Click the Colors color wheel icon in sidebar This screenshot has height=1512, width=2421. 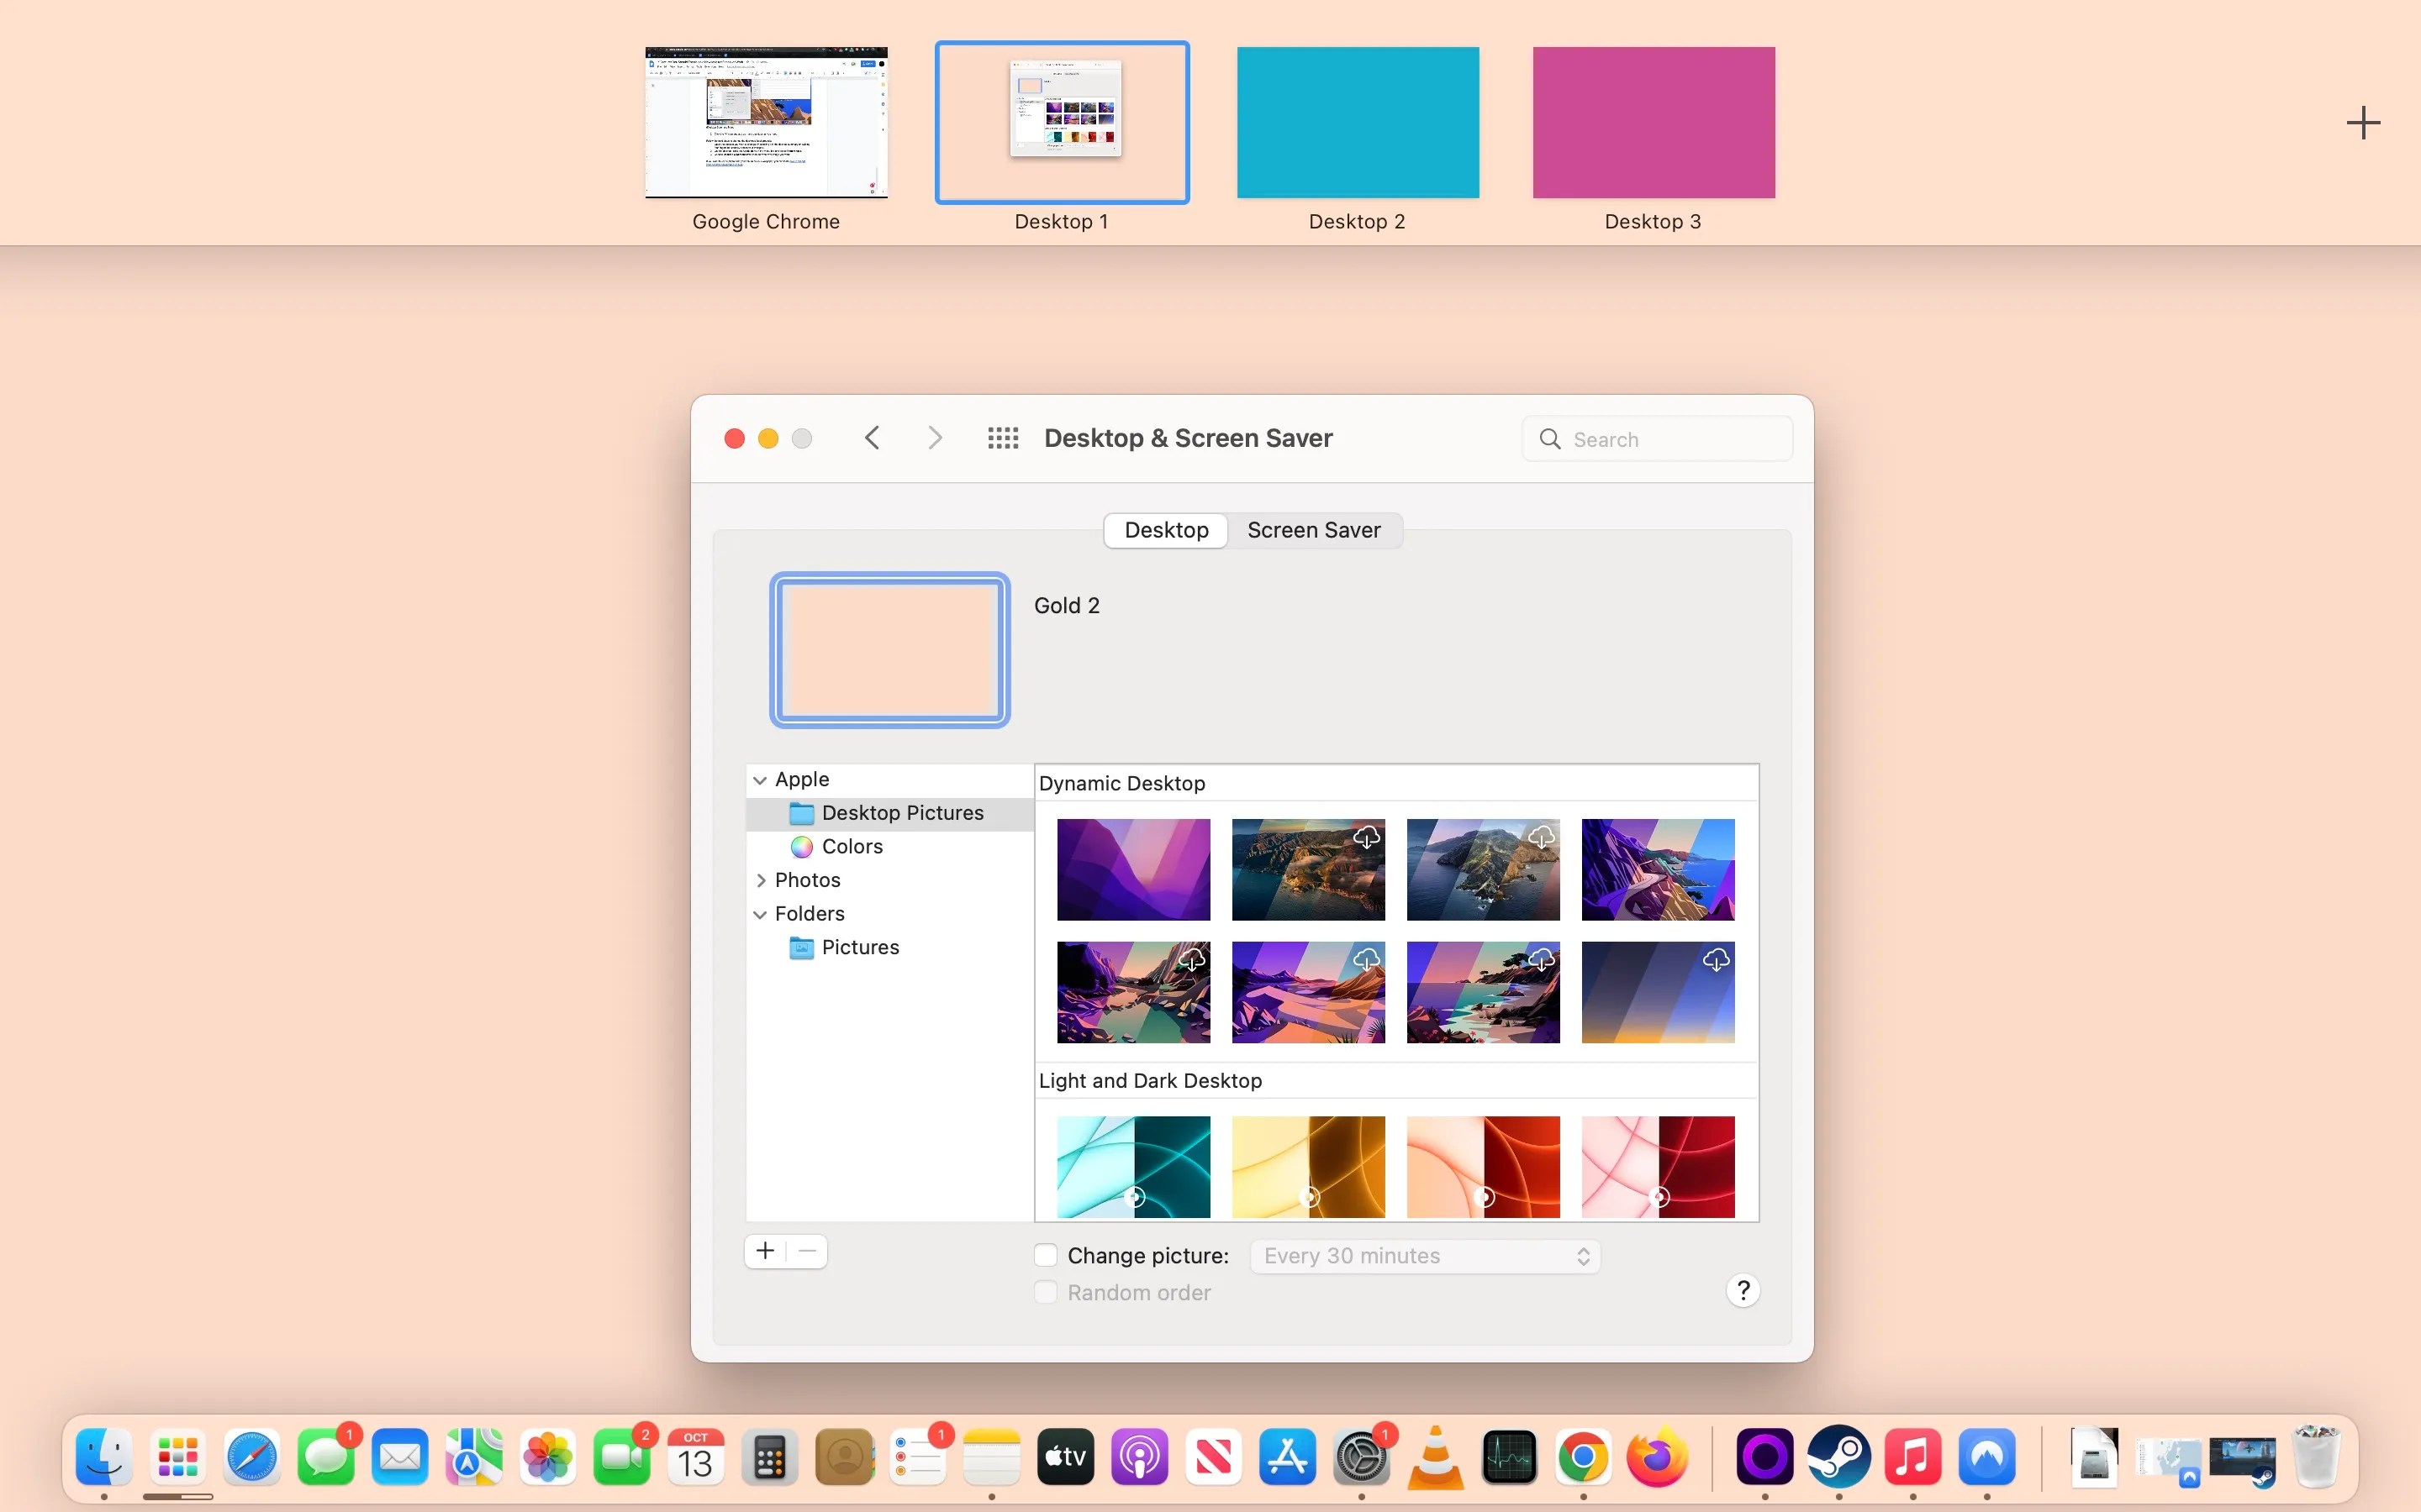(x=801, y=846)
